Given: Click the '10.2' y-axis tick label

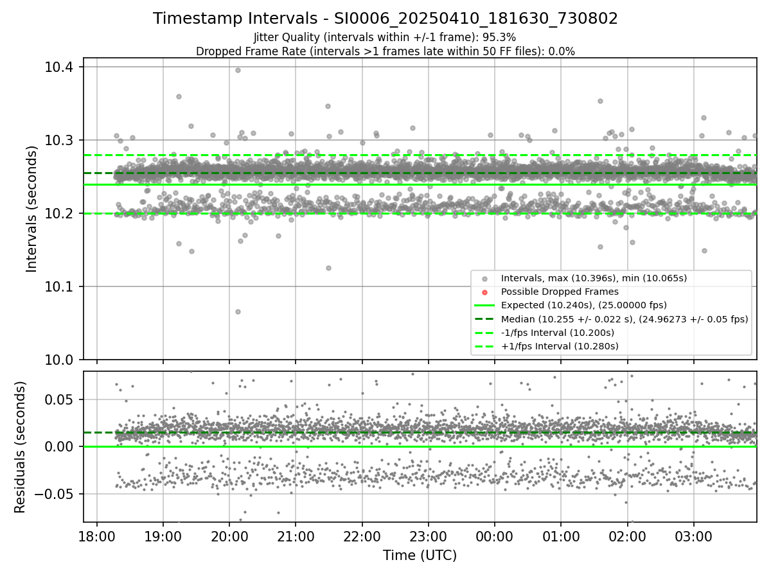Looking at the screenshot, I should (60, 213).
